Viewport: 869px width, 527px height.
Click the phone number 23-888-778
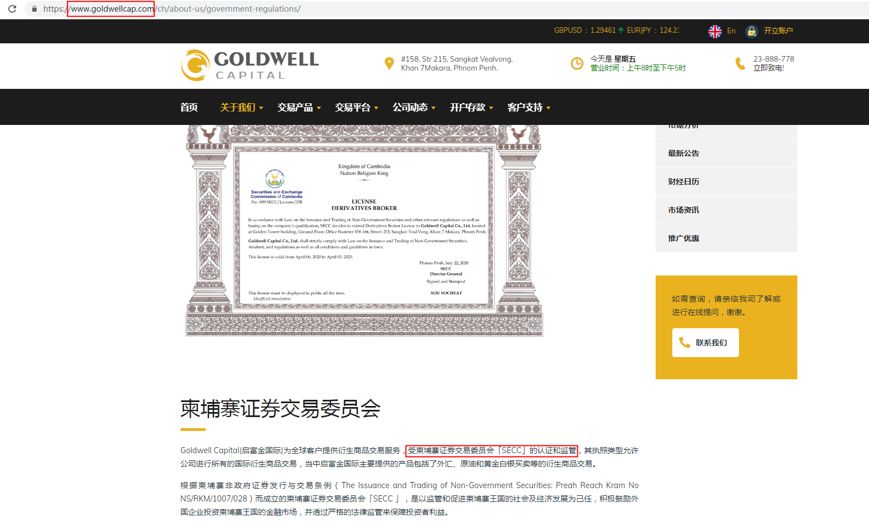coord(773,59)
